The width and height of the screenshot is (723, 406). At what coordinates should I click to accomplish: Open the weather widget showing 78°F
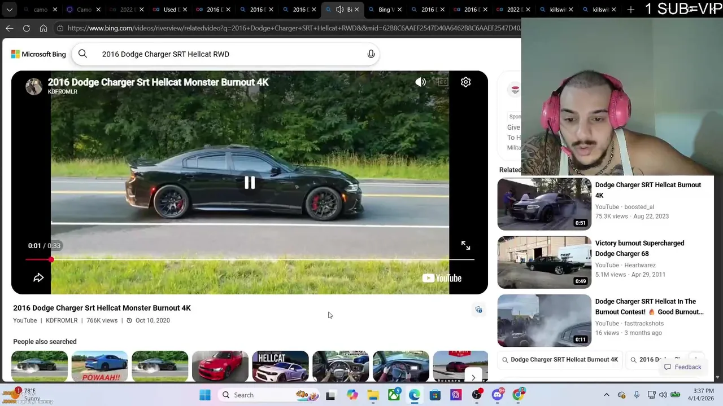pos(27,395)
